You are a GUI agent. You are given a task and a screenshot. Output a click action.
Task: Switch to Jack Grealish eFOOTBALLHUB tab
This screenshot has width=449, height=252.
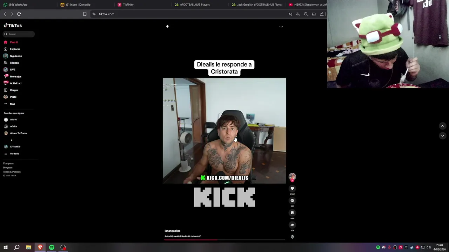[257, 5]
